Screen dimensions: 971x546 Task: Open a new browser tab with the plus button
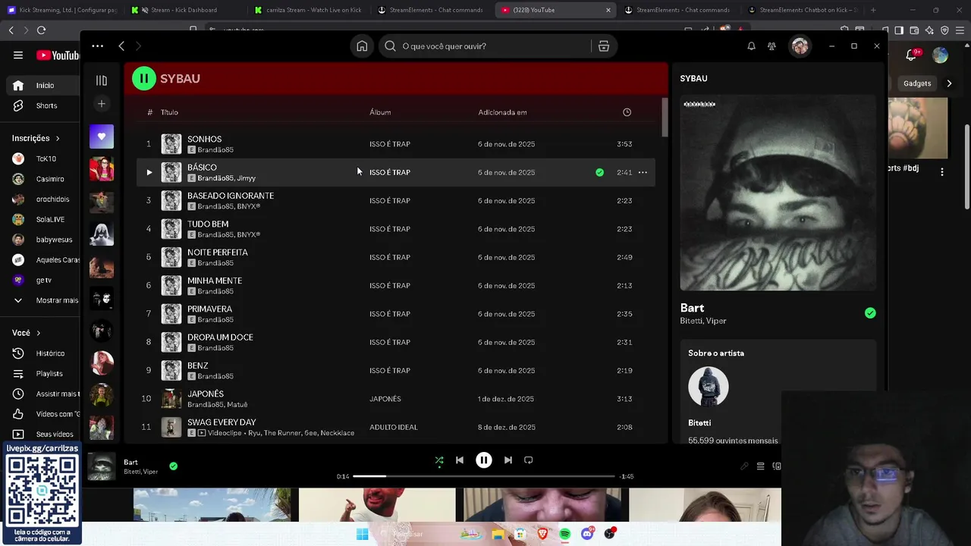[873, 10]
